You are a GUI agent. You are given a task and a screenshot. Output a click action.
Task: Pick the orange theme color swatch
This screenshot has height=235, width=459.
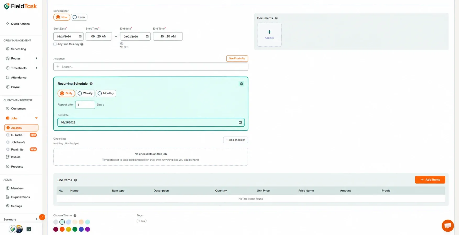pyautogui.click(x=62, y=229)
